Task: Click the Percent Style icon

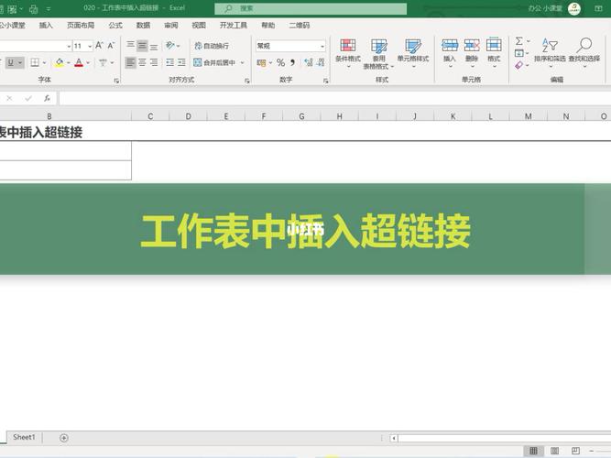Action: pos(280,62)
